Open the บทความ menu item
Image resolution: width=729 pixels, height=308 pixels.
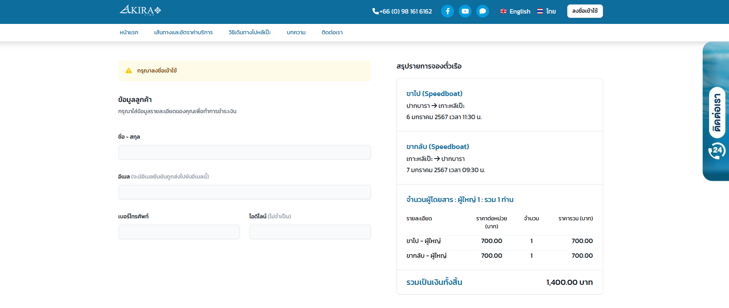pos(296,32)
